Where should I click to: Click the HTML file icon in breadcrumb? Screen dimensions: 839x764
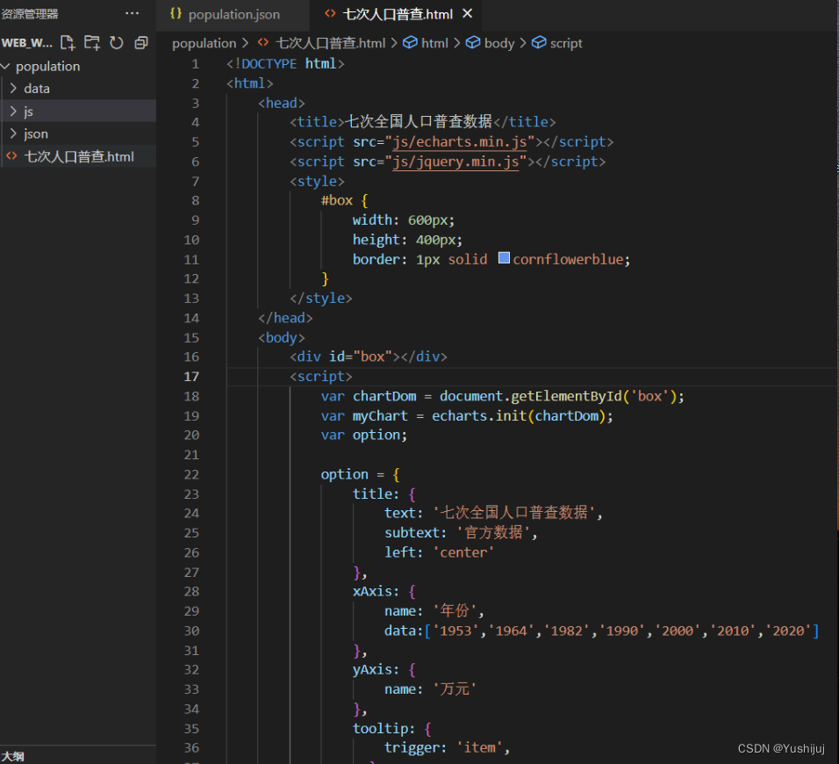point(263,42)
